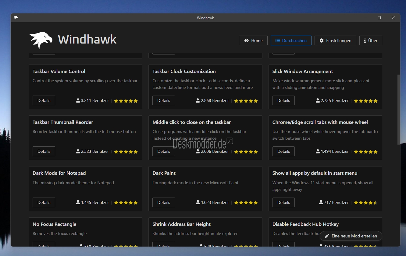Click Eine neue Mod erstellen button
The height and width of the screenshot is (256, 406).
pos(351,236)
